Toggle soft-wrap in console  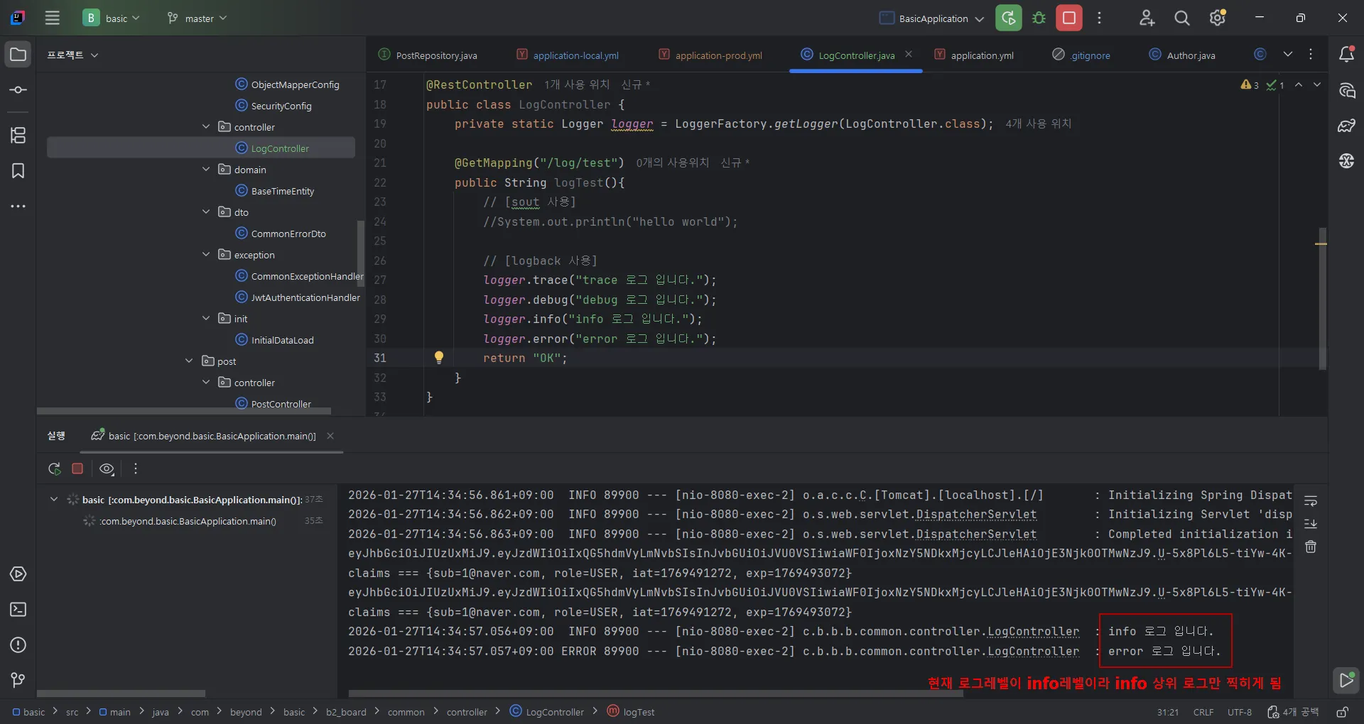[x=1311, y=502]
